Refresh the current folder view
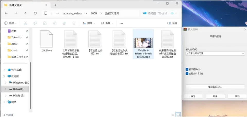The width and height of the screenshot is (247, 117). [35, 13]
